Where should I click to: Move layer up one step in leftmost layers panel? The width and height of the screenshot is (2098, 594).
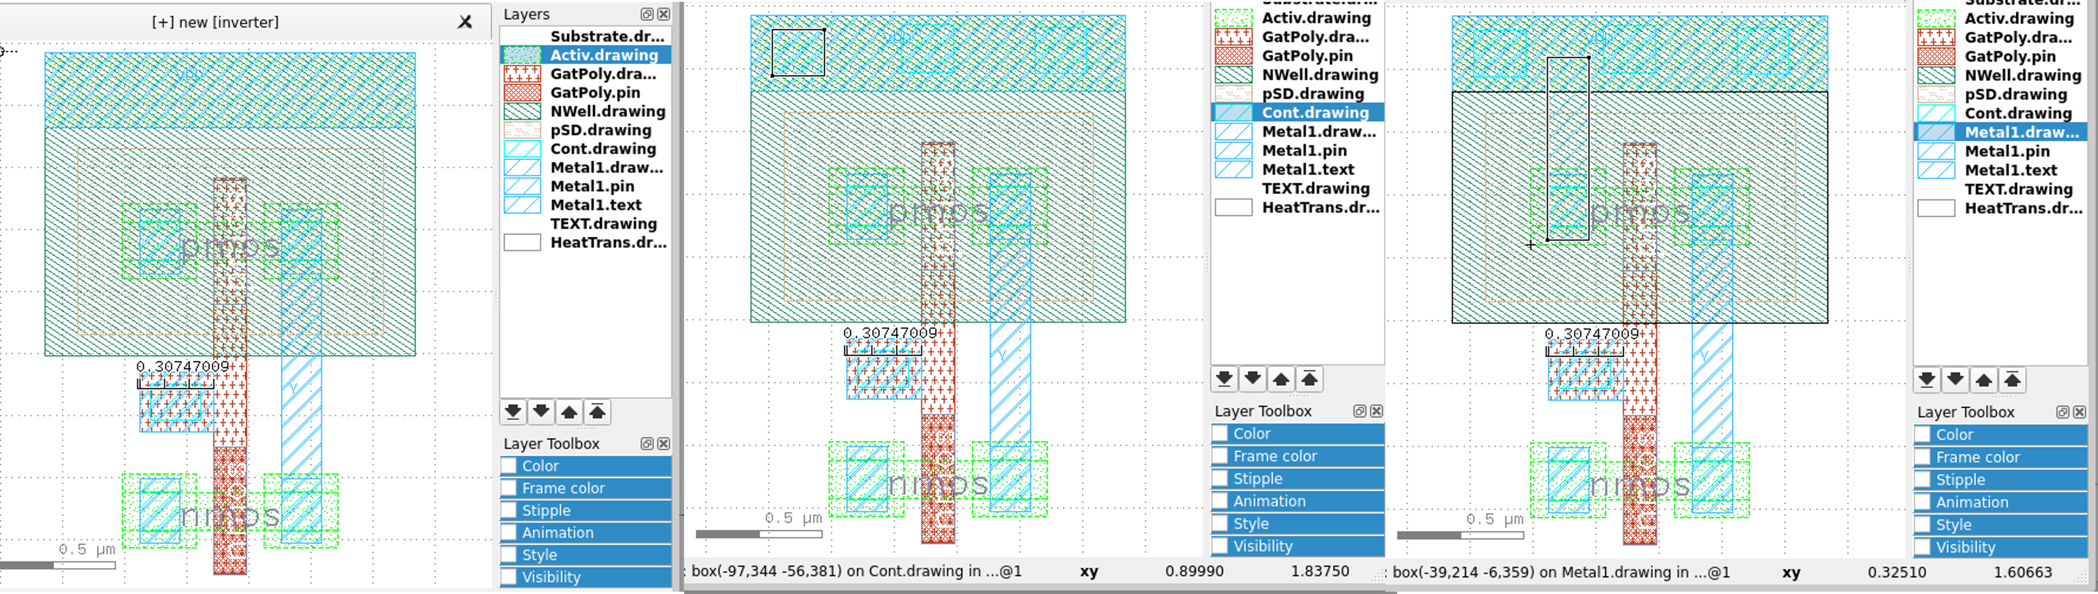pos(569,412)
